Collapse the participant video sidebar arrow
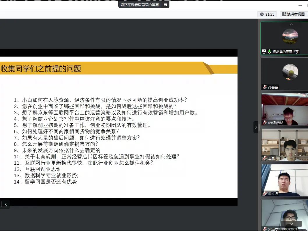 256,127
